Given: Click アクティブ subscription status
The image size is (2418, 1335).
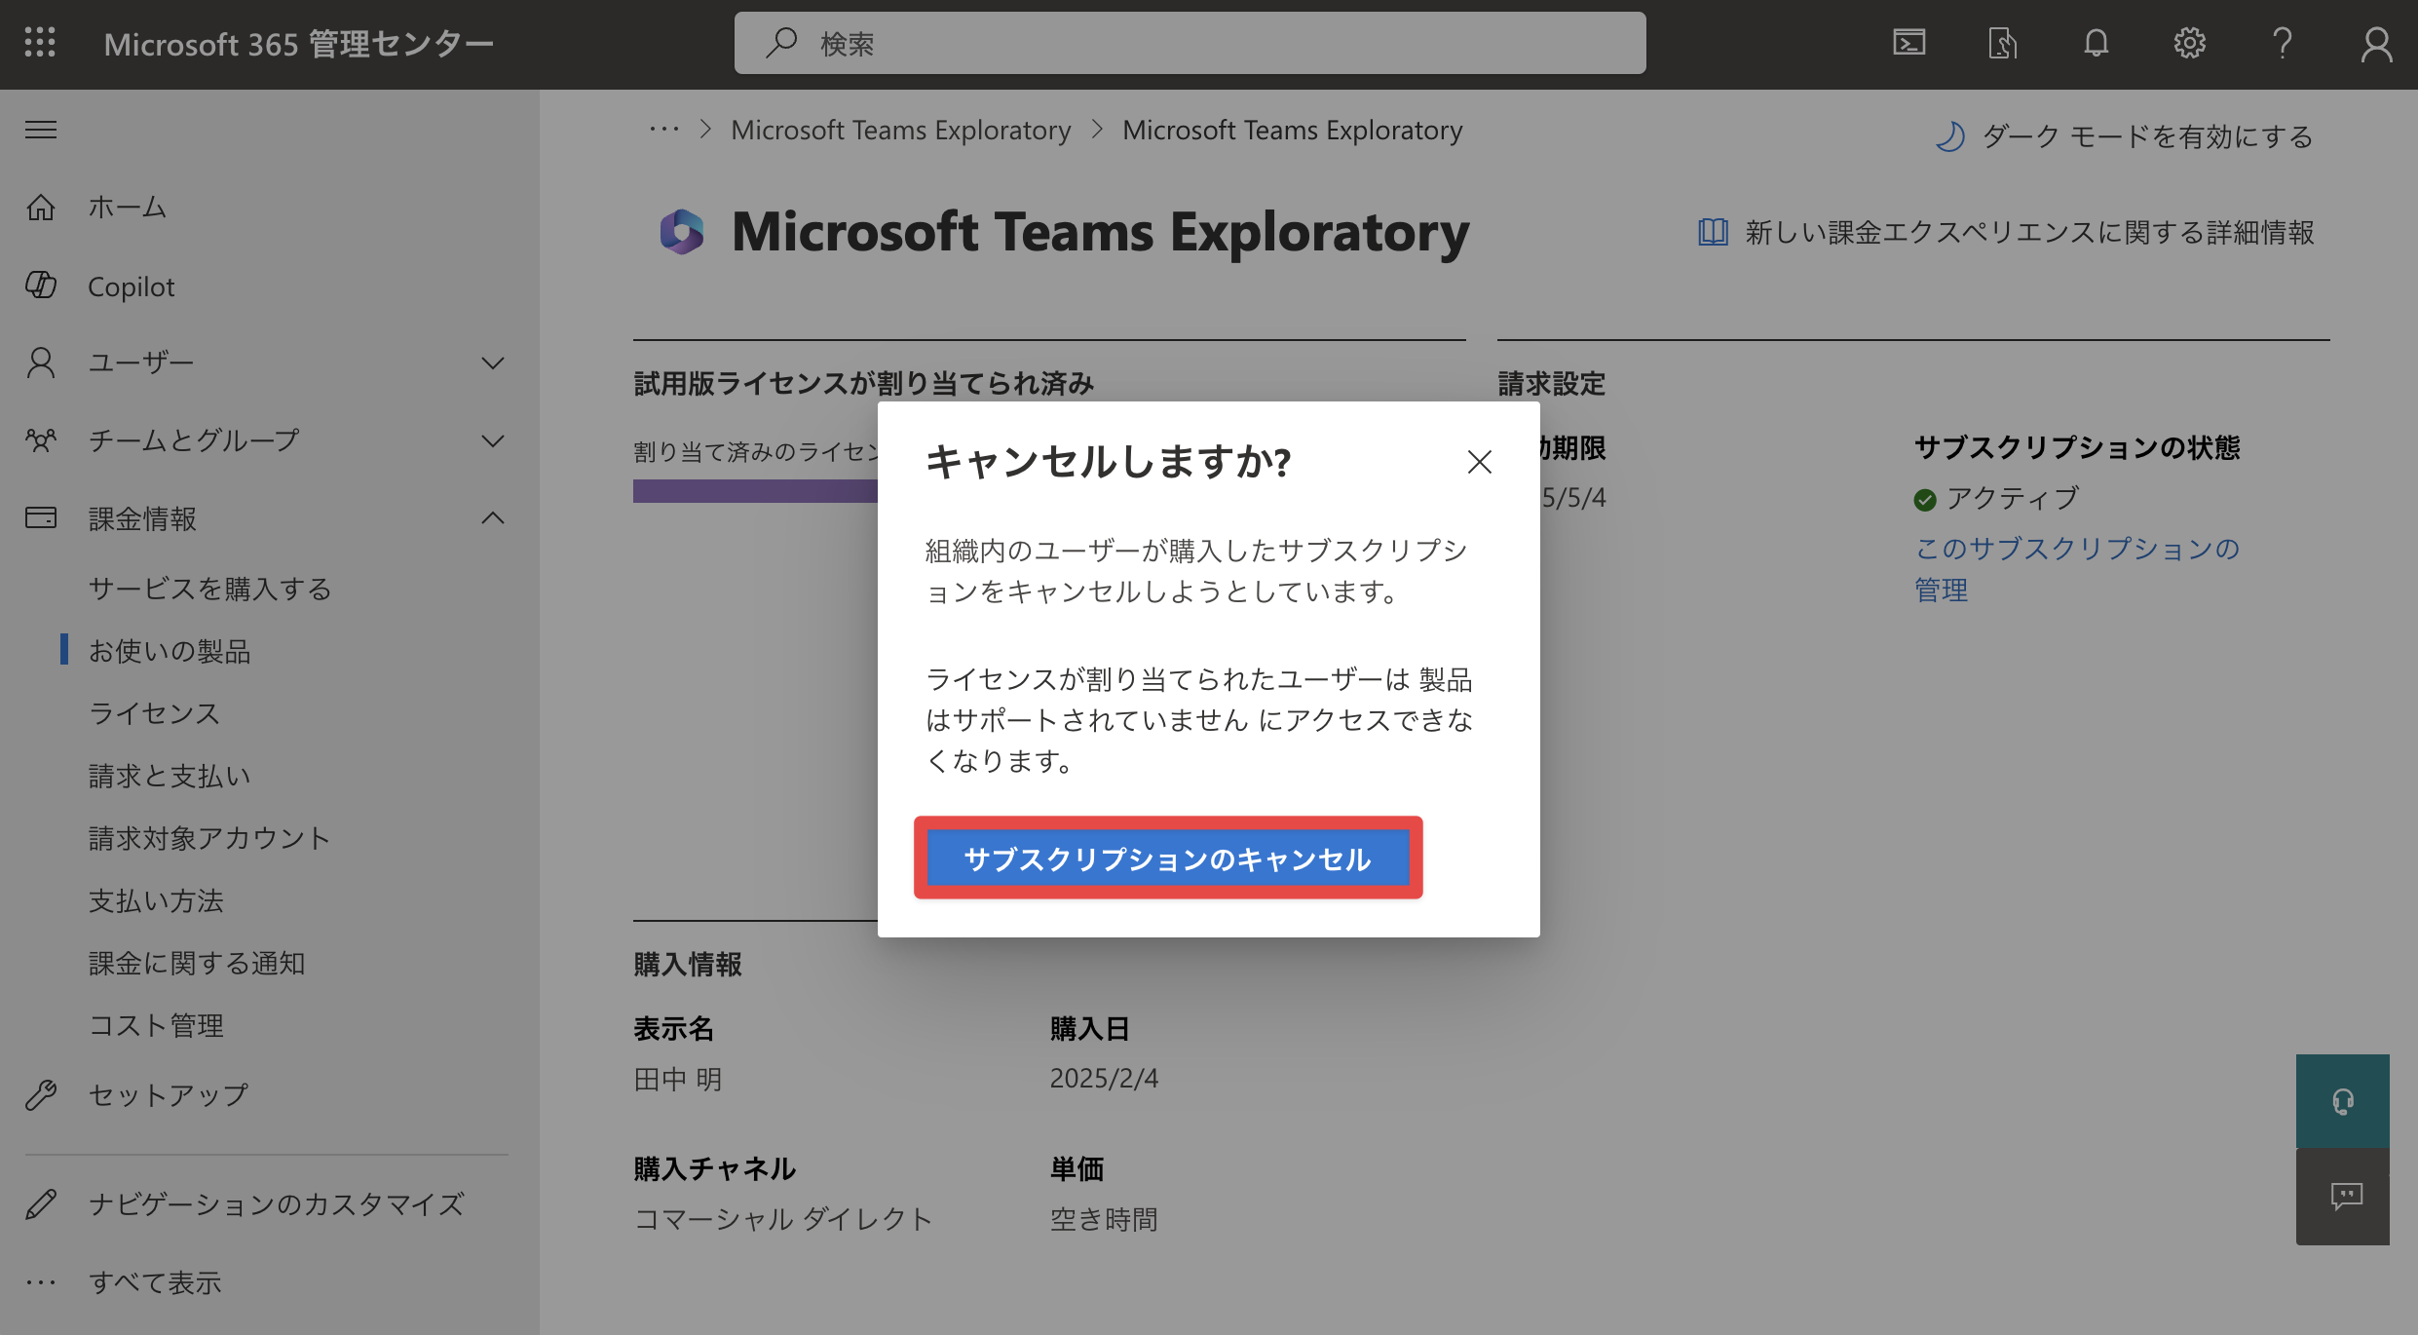Looking at the screenshot, I should tap(2013, 498).
